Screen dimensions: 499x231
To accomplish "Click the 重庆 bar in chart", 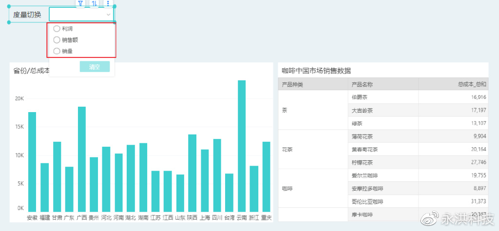I will pyautogui.click(x=267, y=177).
